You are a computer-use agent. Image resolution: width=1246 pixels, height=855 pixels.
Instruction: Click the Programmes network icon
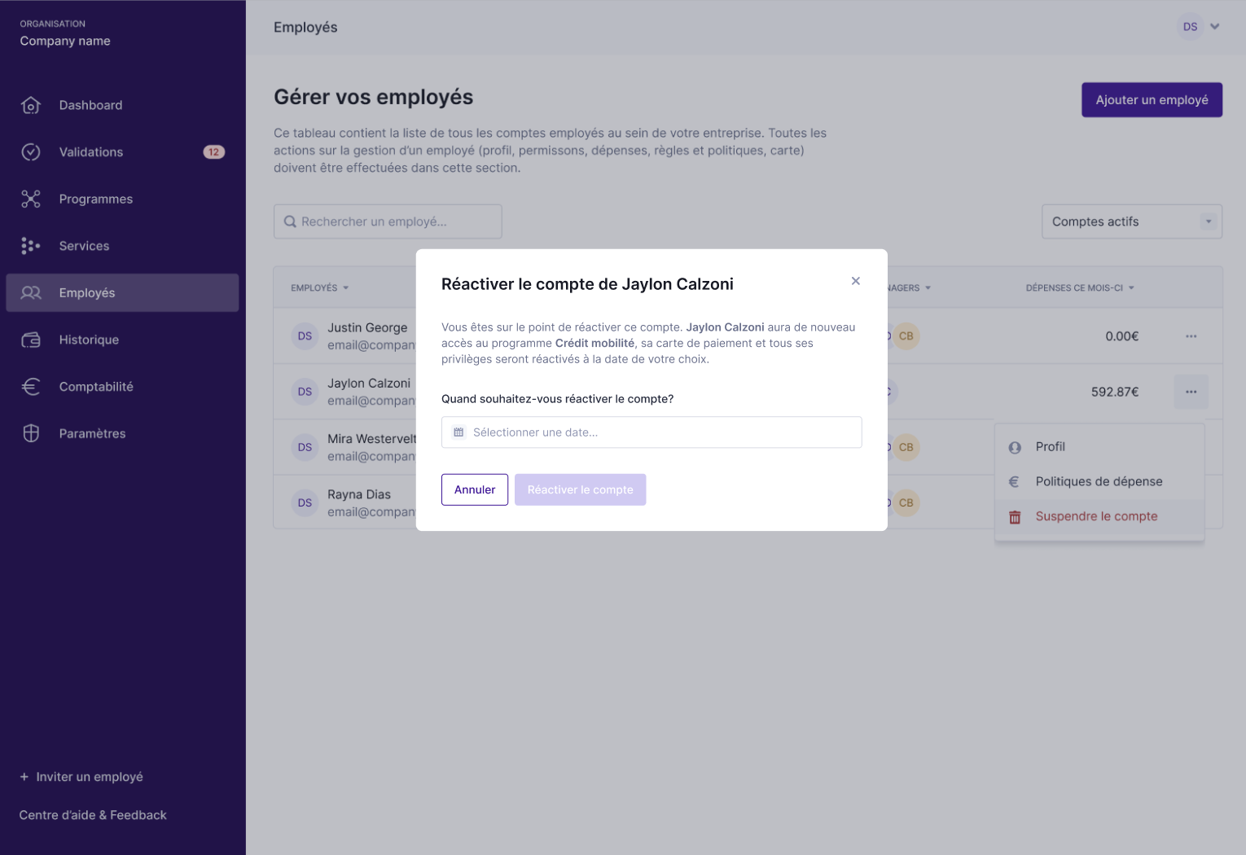point(31,199)
